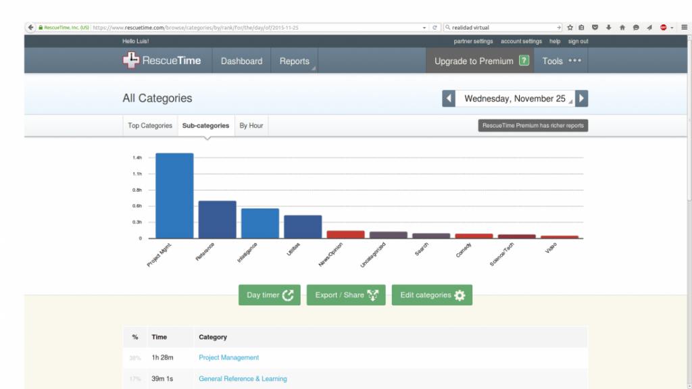692x389 pixels.
Task: Bookmark this page with the star icon
Action: [x=570, y=27]
